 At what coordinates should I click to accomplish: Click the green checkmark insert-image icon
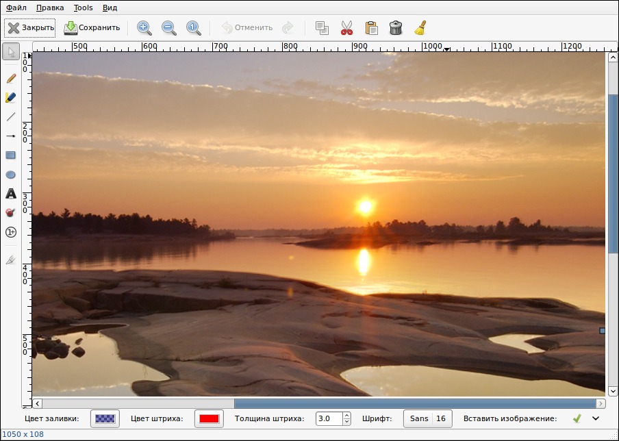[x=577, y=418]
